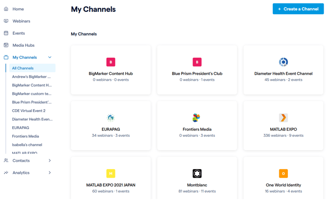Click the One World Identity orange logo
This screenshot has height=204, width=328.
284,173
